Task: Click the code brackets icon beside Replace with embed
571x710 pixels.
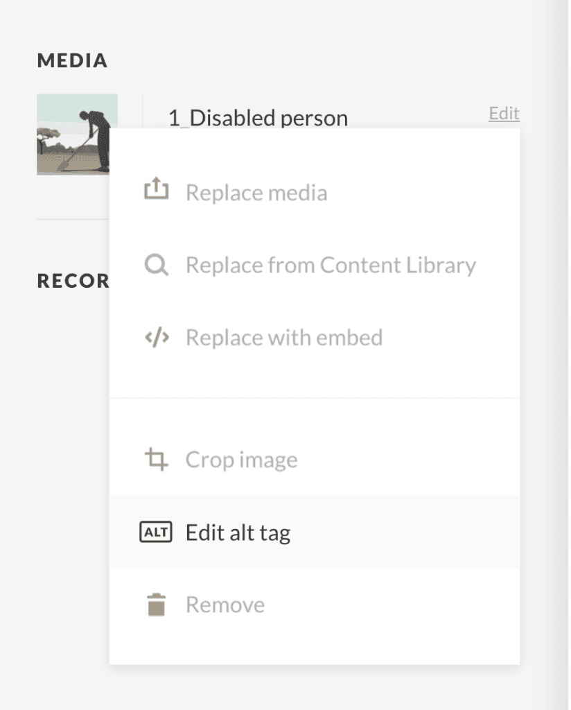Action: click(157, 337)
